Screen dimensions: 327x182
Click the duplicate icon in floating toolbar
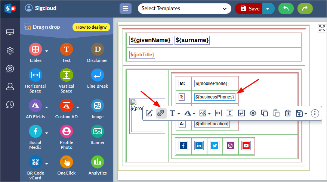265,113
